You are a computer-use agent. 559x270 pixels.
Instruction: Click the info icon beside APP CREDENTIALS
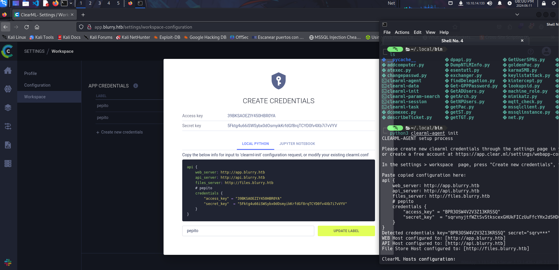pos(136,86)
